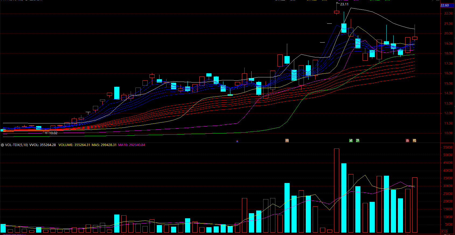Select the tallest red volume bar

point(336,191)
